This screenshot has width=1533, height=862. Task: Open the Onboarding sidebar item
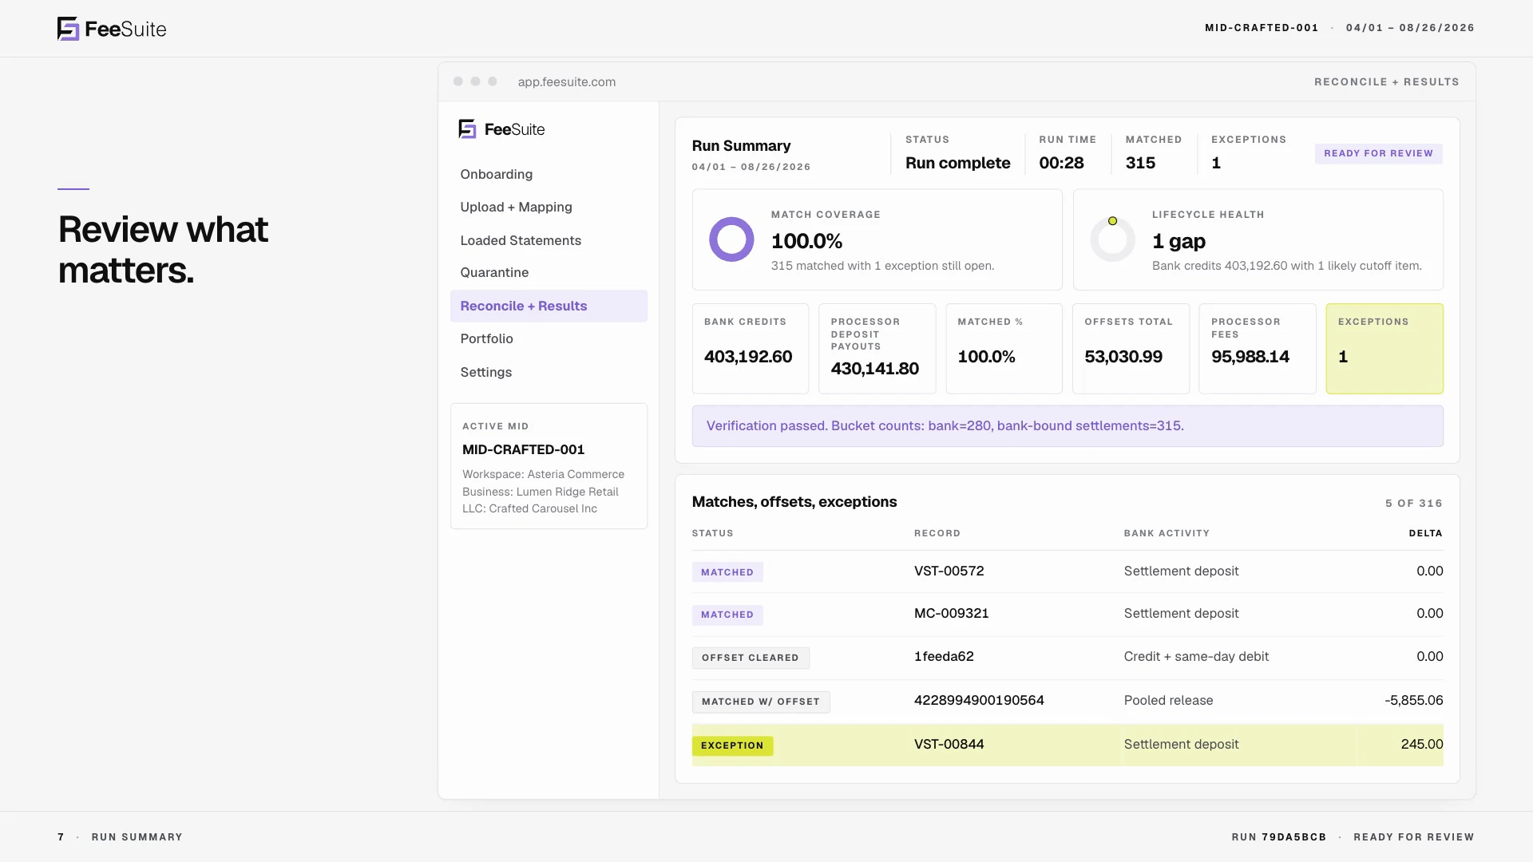click(496, 174)
